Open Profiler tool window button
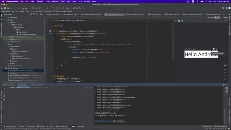 click(81, 126)
